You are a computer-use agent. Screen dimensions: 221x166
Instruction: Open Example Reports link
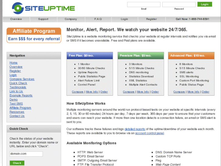[21, 95]
